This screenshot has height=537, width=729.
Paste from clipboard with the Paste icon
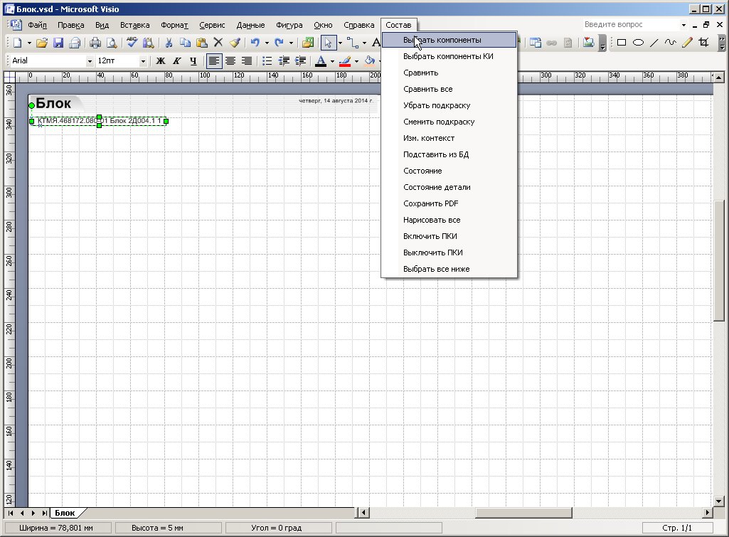[x=202, y=43]
